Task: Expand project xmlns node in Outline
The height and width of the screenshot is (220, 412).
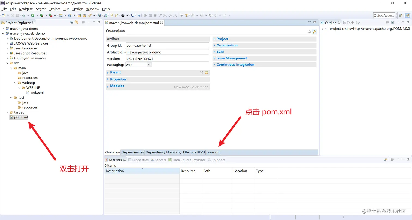Action: (x=323, y=29)
